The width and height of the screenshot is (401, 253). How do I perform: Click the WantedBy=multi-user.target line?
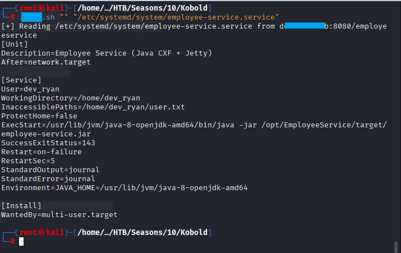click(x=59, y=214)
